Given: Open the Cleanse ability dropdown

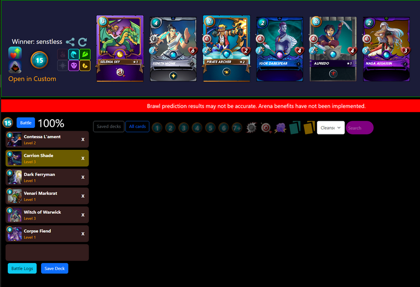Looking at the screenshot, I should 331,128.
